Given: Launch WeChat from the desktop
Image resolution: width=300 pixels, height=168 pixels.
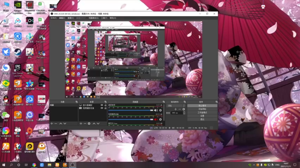Looking at the screenshot, I should [6, 116].
